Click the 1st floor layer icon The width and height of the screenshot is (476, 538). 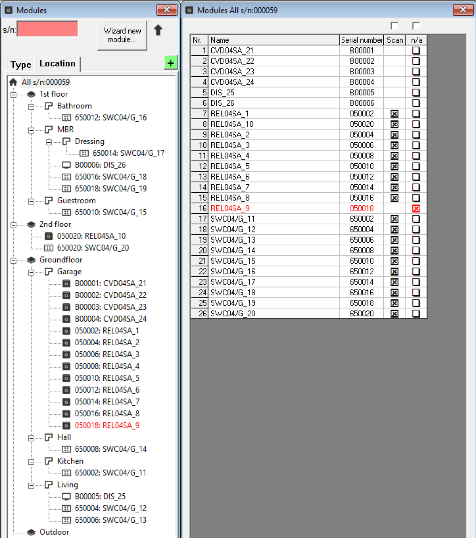(31, 94)
